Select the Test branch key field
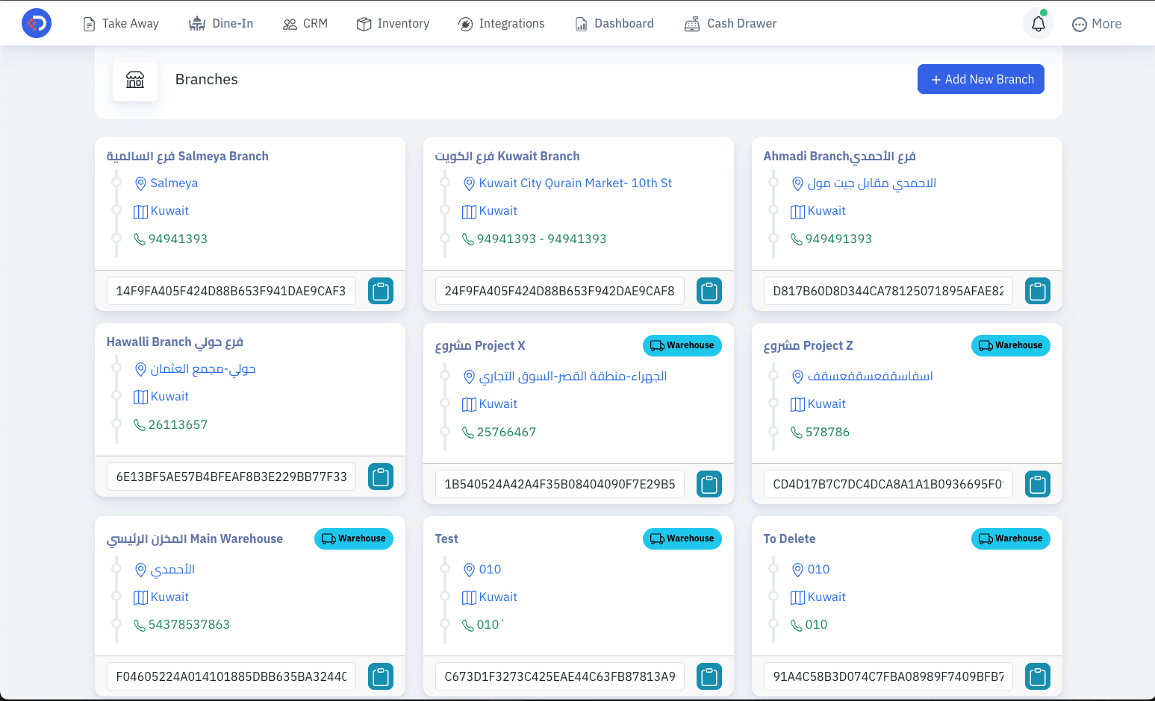Image resolution: width=1155 pixels, height=701 pixels. coord(560,676)
